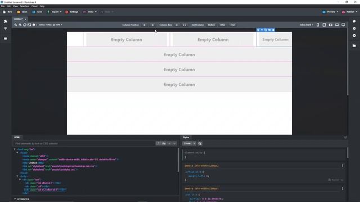360x202 pixels.
Task: Click the Reset zoom circular icon
Action: (x=25, y=25)
